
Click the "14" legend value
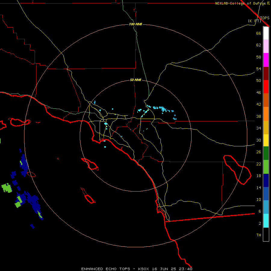tap(259, 188)
